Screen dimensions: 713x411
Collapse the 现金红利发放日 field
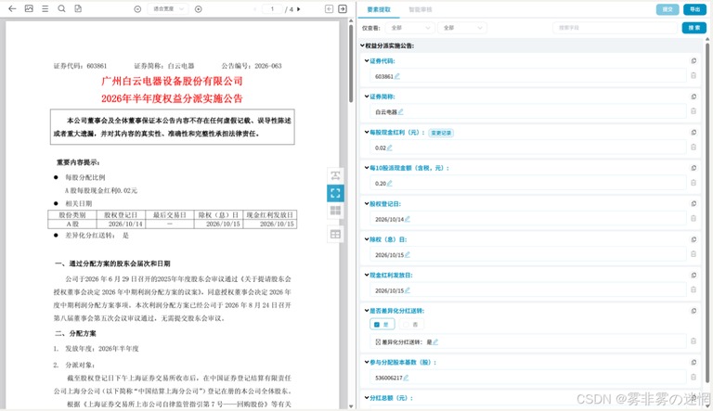[367, 275]
